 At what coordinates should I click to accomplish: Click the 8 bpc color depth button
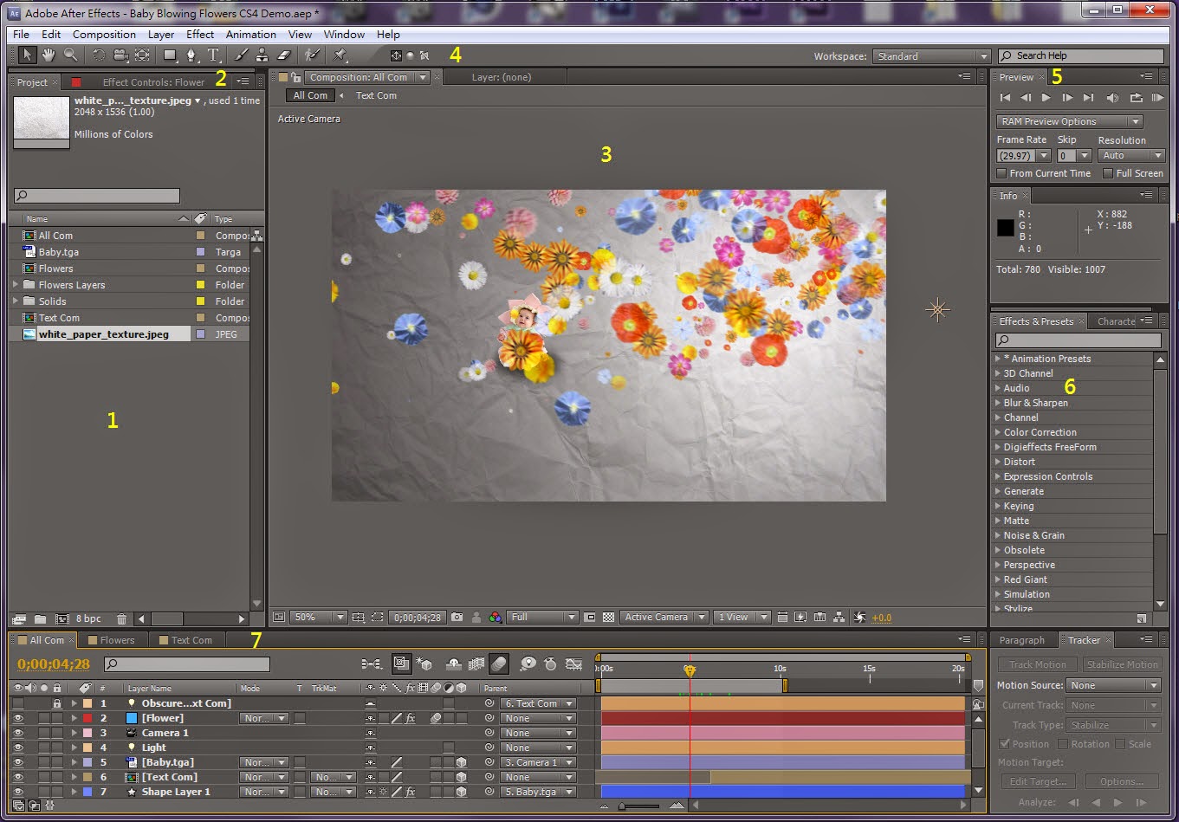coord(88,618)
